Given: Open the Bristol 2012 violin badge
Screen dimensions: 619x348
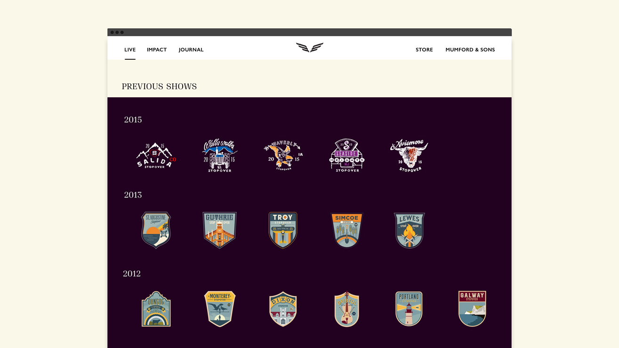Looking at the screenshot, I should (x=347, y=309).
